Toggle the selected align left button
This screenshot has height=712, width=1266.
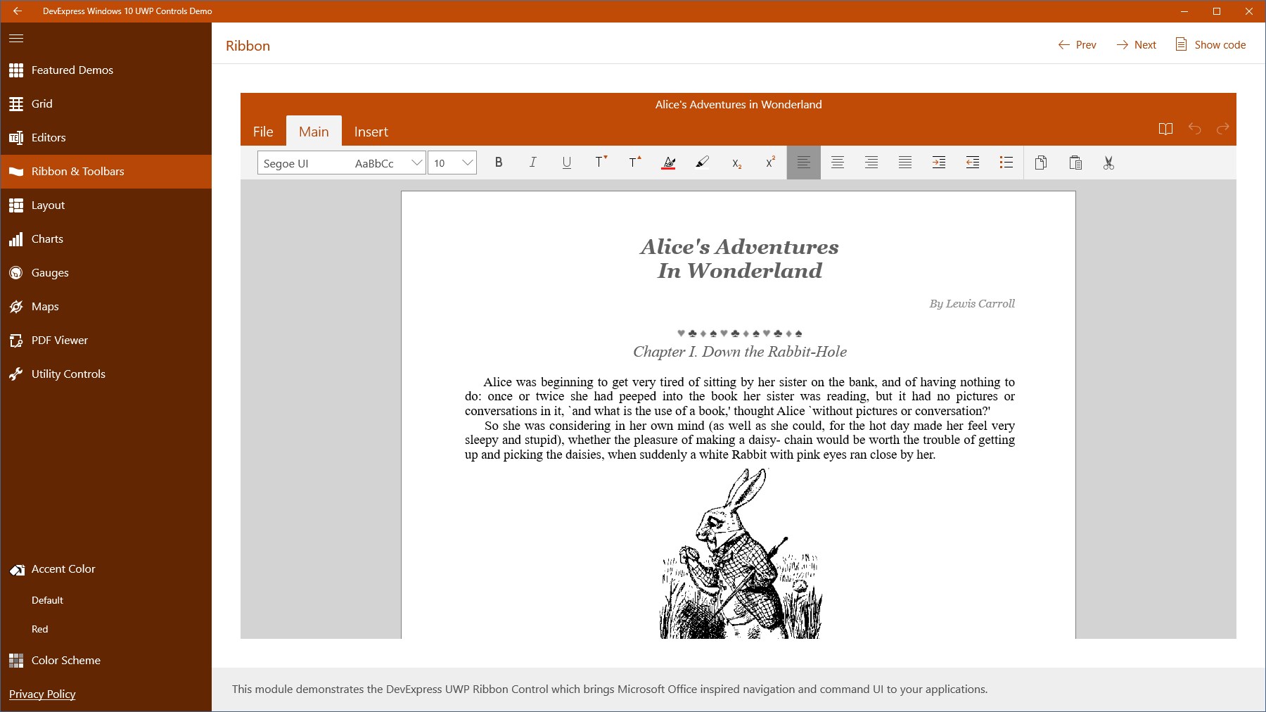tap(804, 163)
